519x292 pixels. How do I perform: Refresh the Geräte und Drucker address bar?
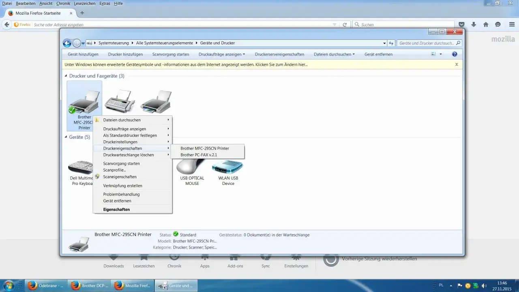(391, 43)
